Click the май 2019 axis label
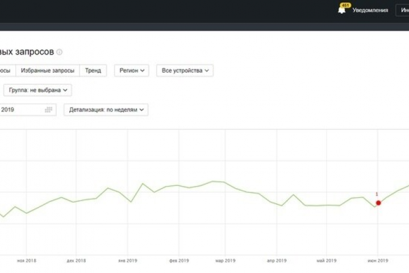The image size is (409, 273). pos(327,260)
